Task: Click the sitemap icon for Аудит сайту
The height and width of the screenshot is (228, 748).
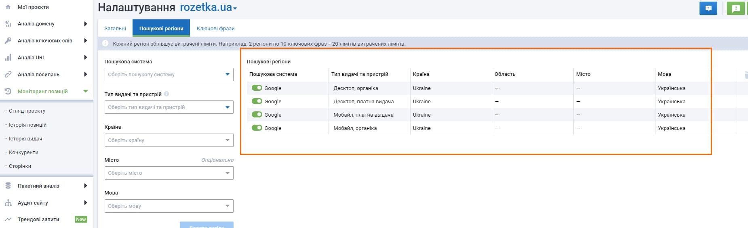Action: click(8, 203)
